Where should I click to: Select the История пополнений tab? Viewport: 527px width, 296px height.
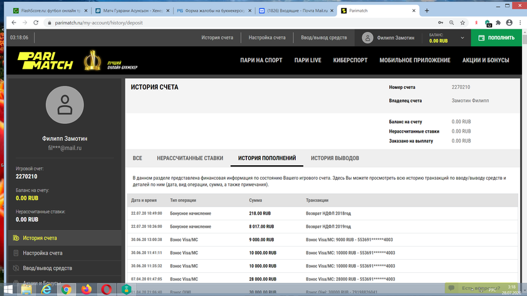(267, 158)
